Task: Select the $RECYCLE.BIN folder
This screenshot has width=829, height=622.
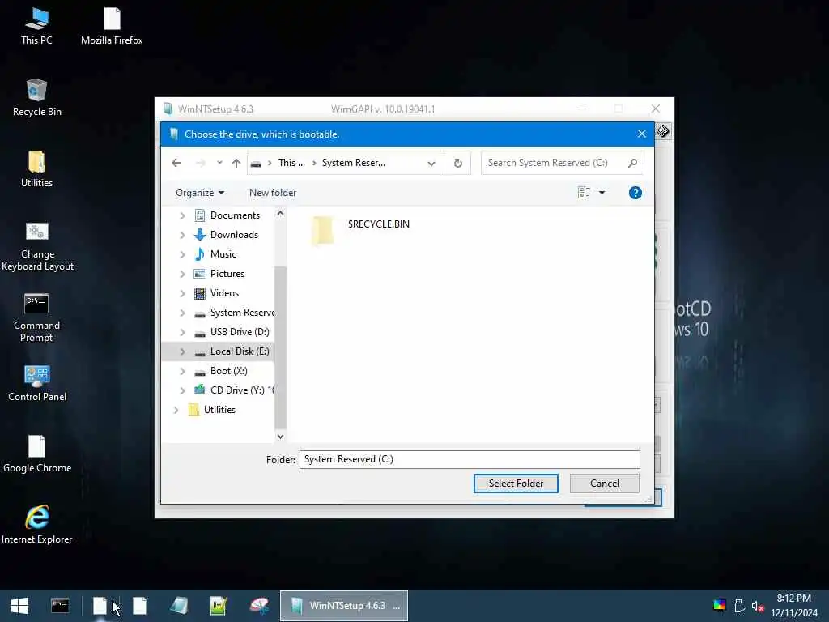Action: (x=360, y=230)
